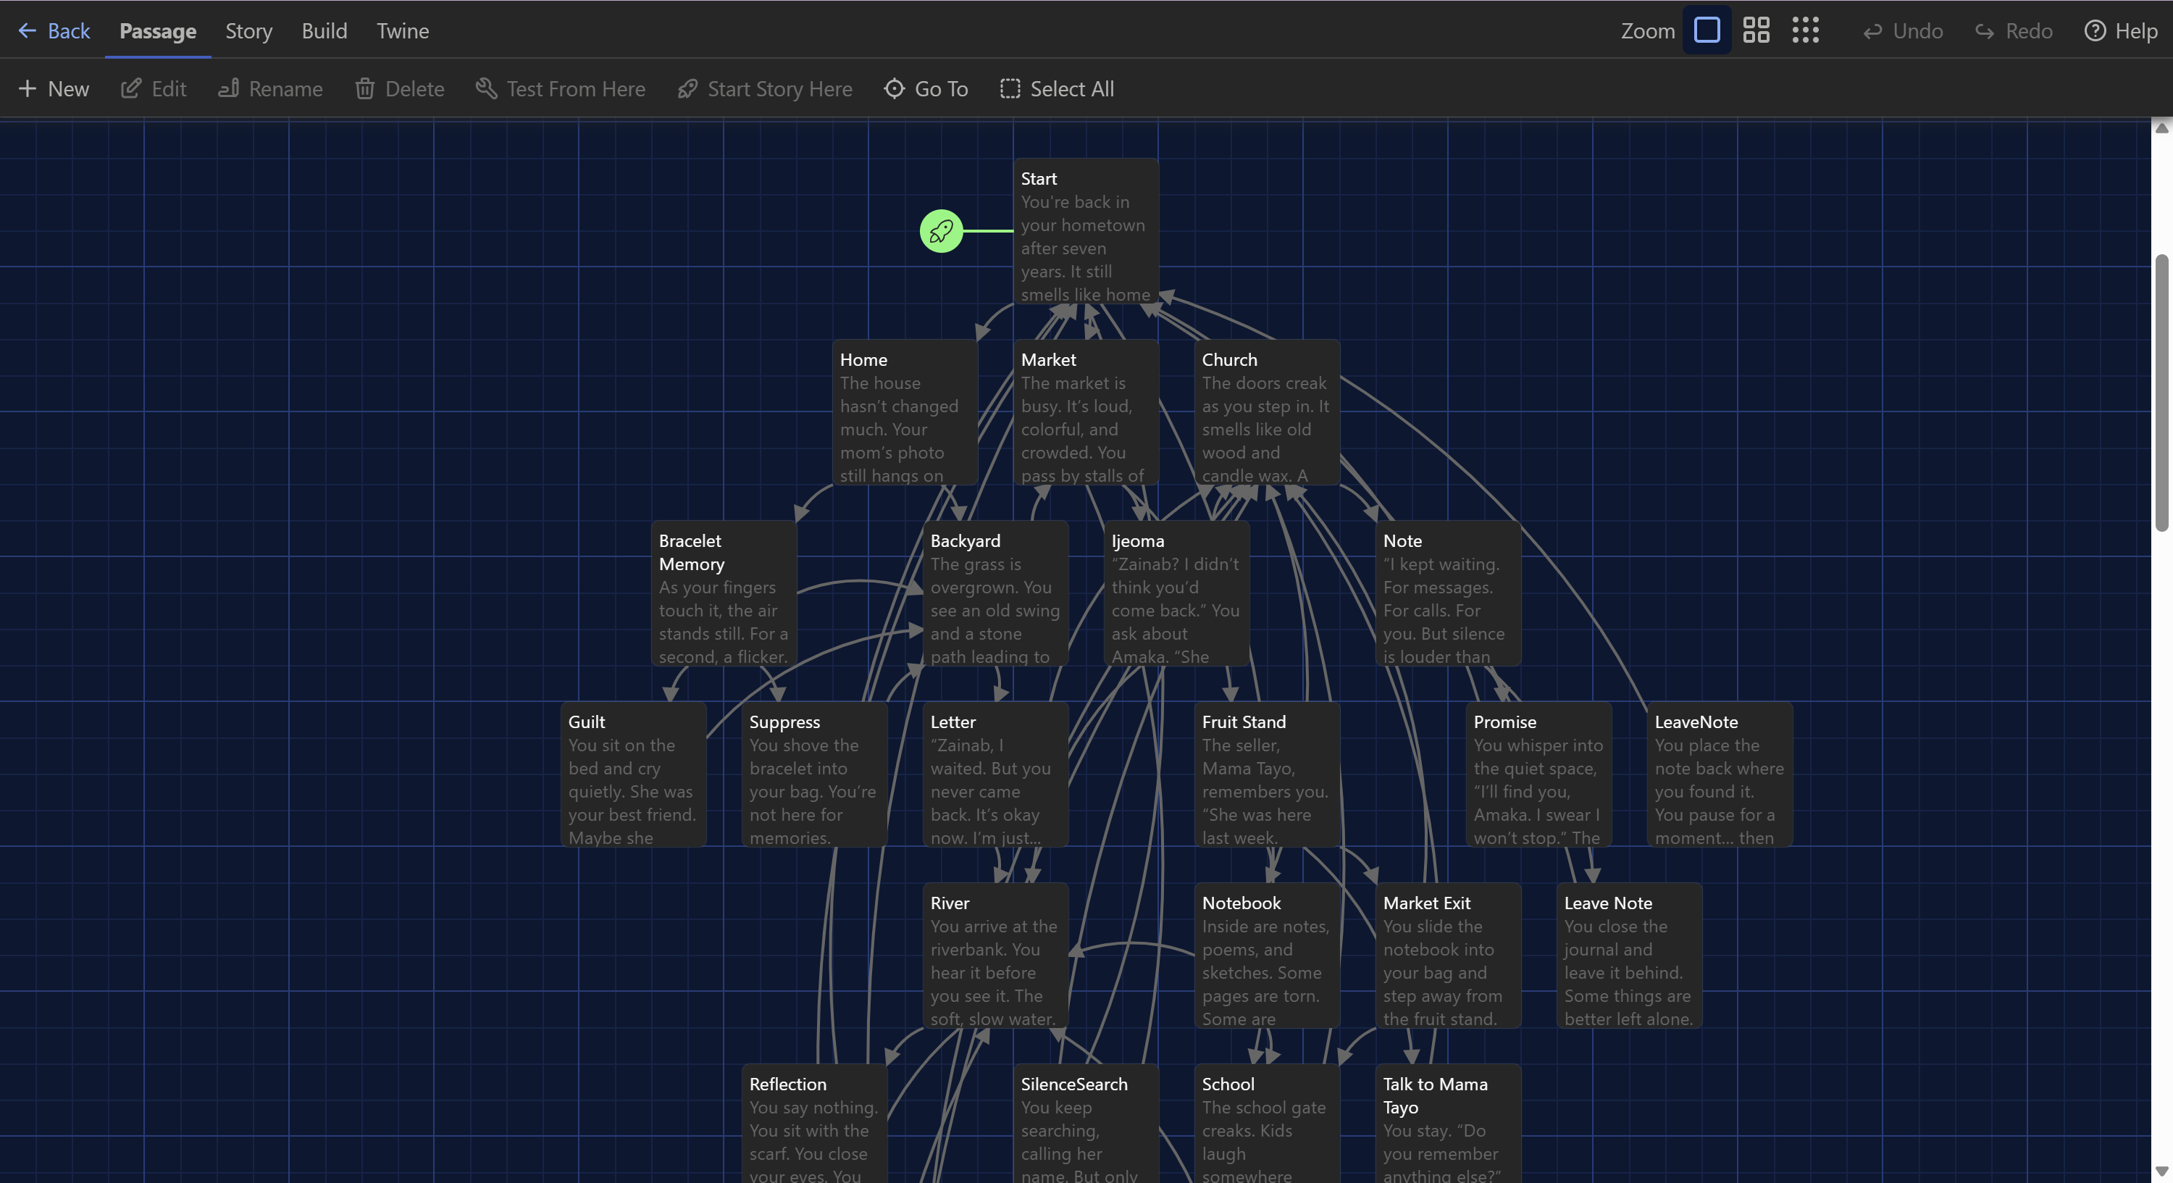Click the green rocket start-story icon
The image size is (2173, 1183).
[x=941, y=230]
